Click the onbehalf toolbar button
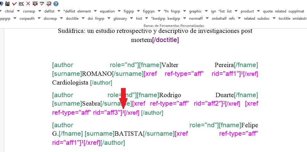 click(x=219, y=18)
